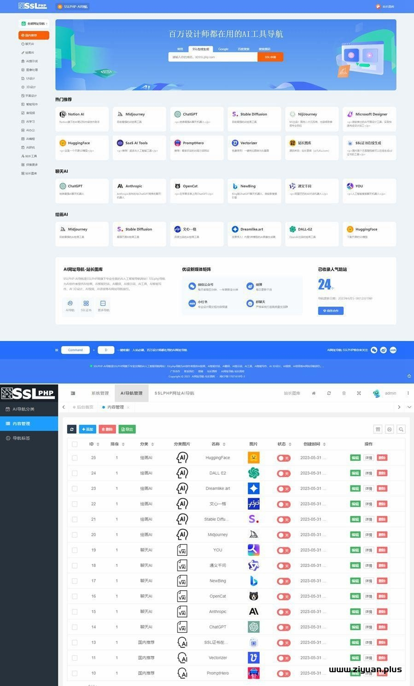Image resolution: width=414 pixels, height=686 pixels.
Task: Click 编辑 in the ID 22 row
Action: pos(355,504)
